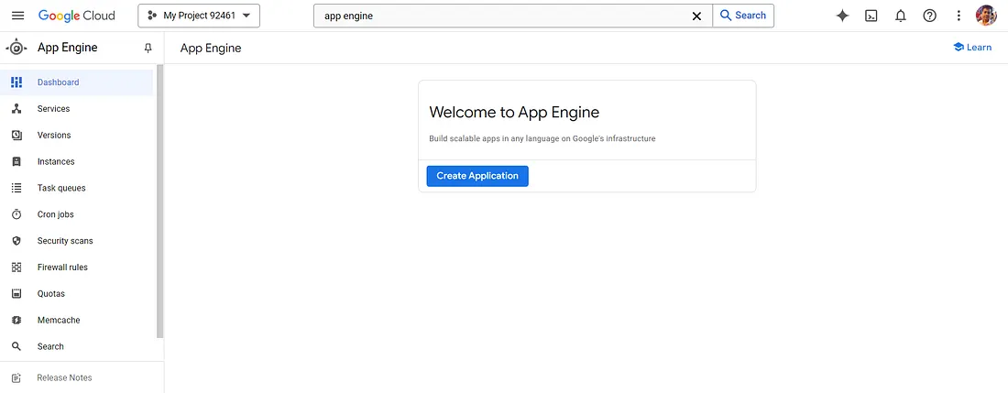Click the Instances icon

(x=16, y=161)
